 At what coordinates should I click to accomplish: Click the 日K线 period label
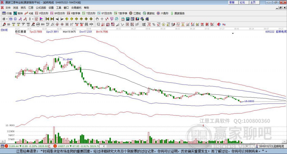[4, 30]
